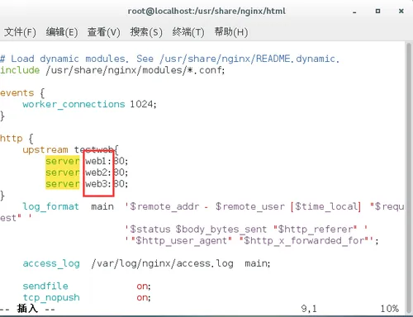Screen dimensions: 413x317
Task: Maximize the terminal window
Action: [377, 12]
